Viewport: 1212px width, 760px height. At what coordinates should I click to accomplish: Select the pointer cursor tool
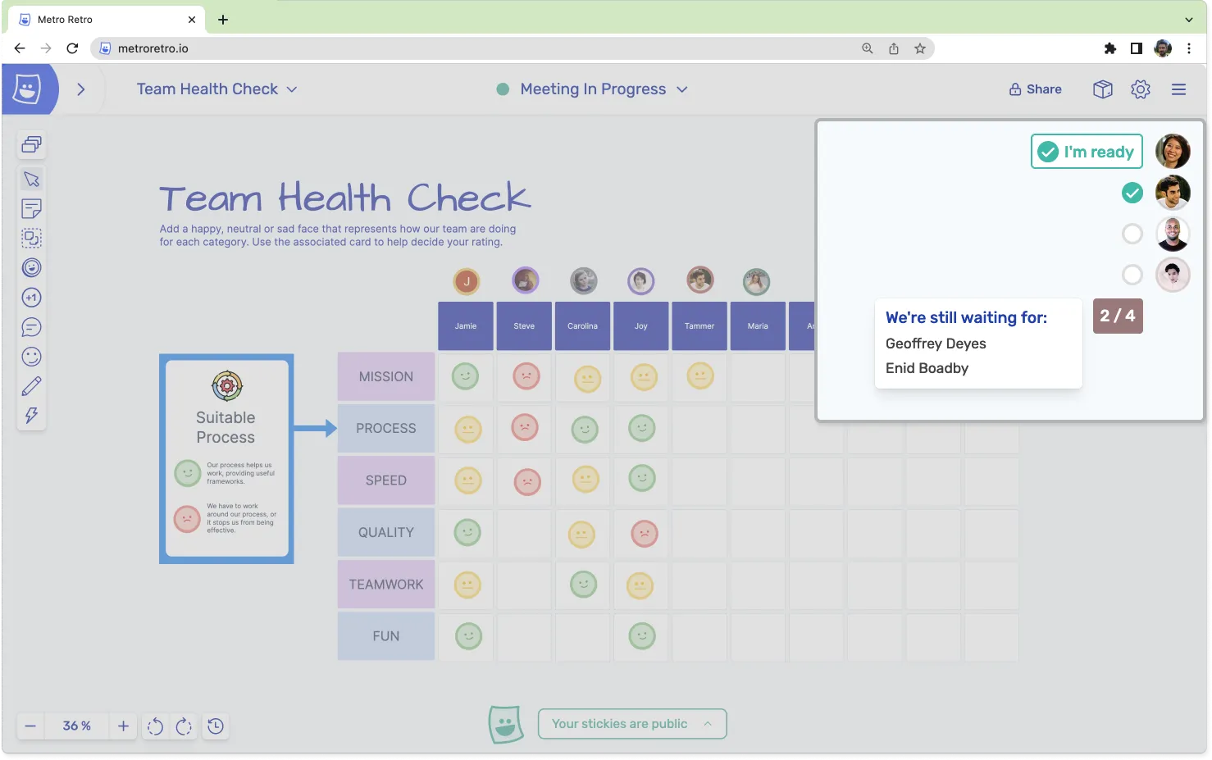click(x=31, y=180)
